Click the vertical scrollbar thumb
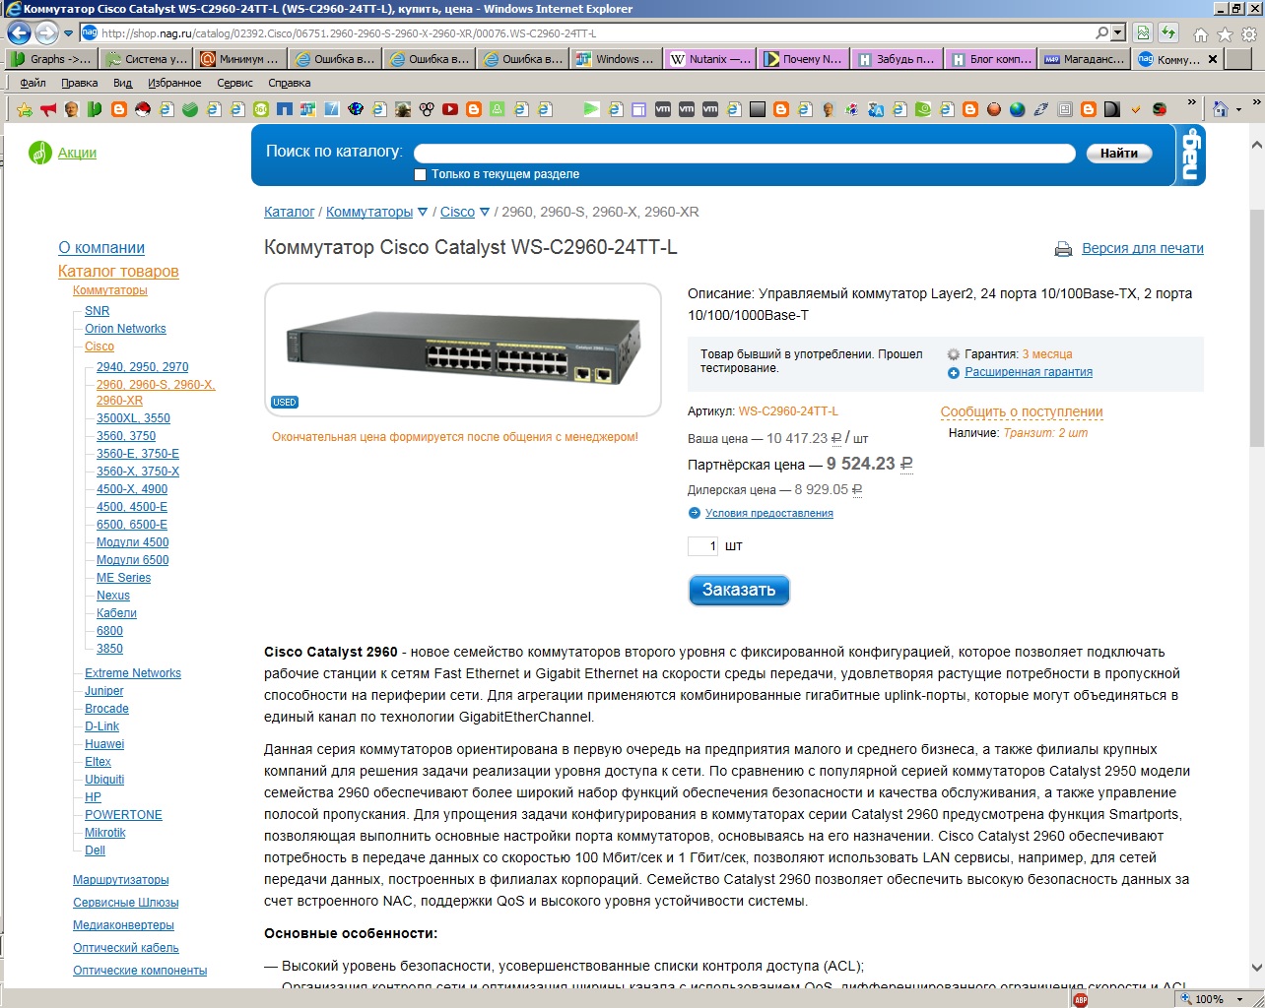The width and height of the screenshot is (1265, 1008). coord(1256,328)
